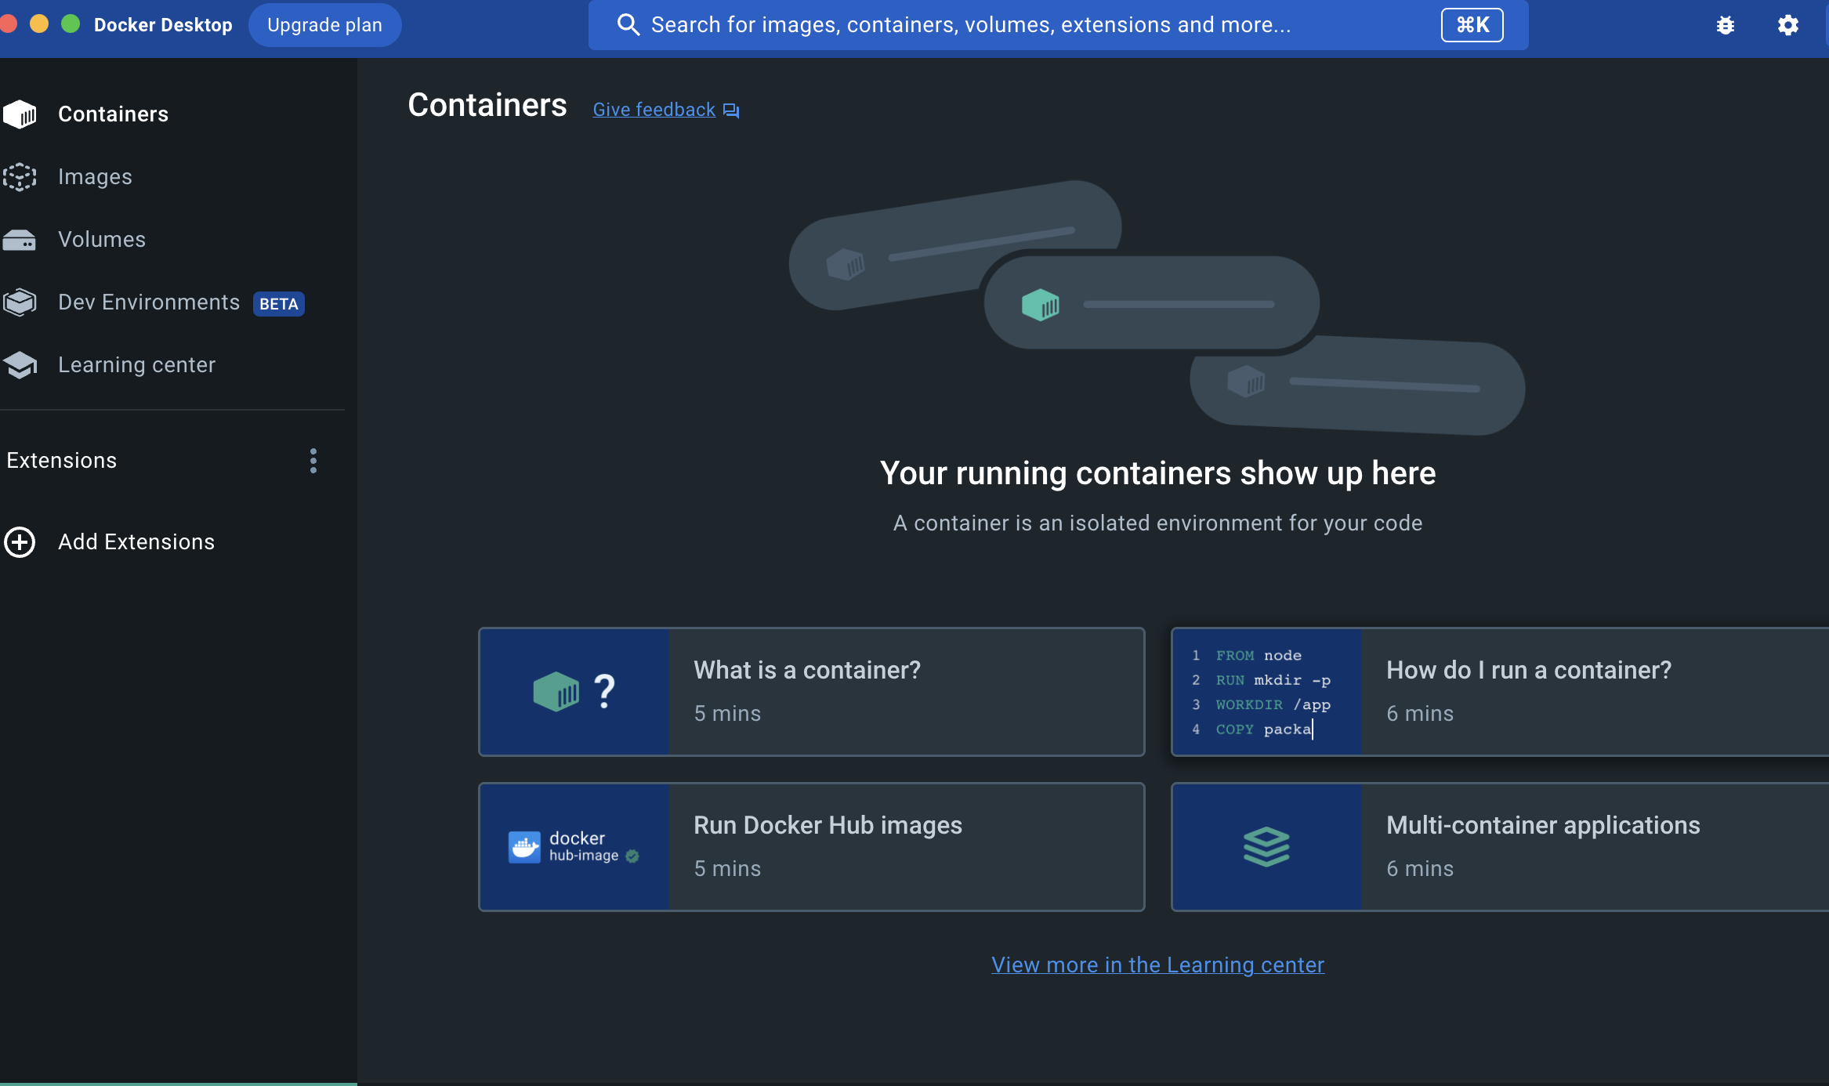Click the feedback chat bubble icon
1829x1086 pixels.
tap(731, 110)
